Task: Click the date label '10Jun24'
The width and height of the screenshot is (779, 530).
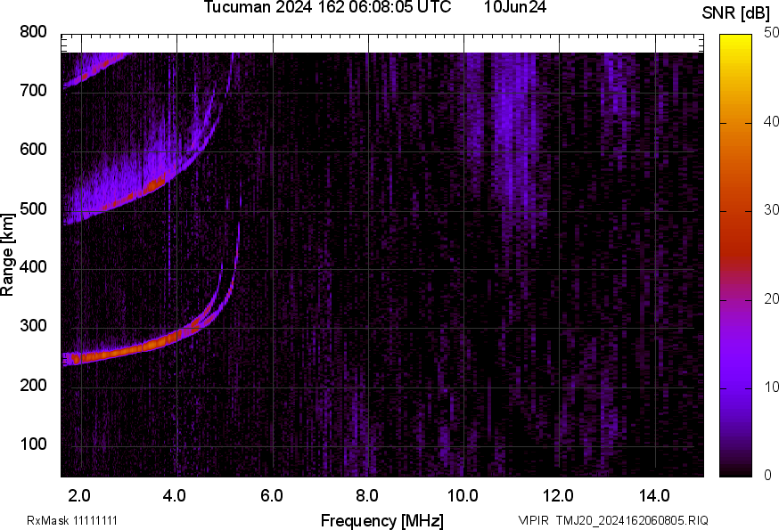Action: 515,7
